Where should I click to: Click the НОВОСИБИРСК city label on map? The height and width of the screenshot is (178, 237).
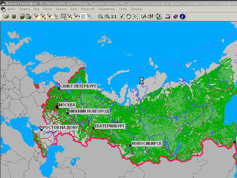[x=147, y=143]
